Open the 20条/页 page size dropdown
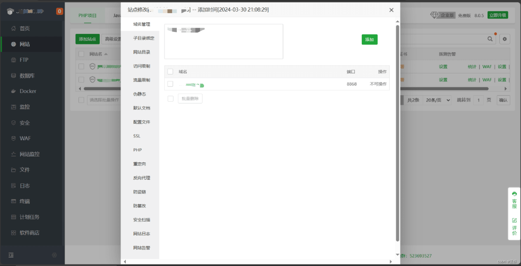Viewport: 521px width, 266px height. point(437,100)
